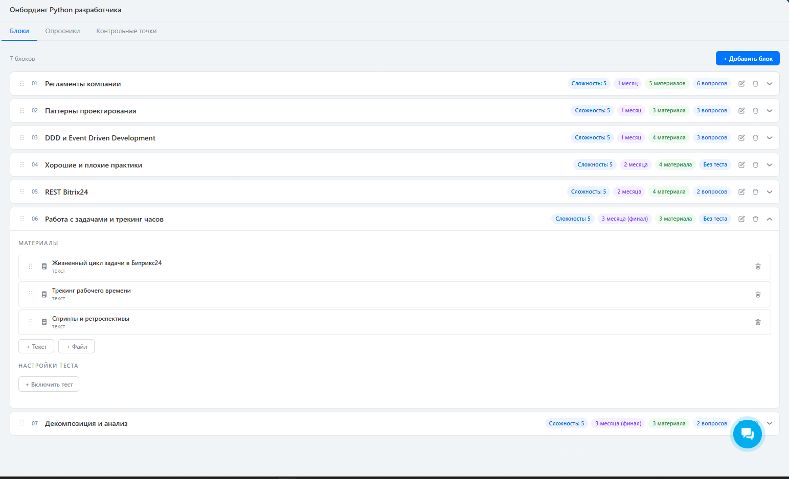Collapse the Работа с задачами block
Screen dimensions: 789x479
coord(769,219)
